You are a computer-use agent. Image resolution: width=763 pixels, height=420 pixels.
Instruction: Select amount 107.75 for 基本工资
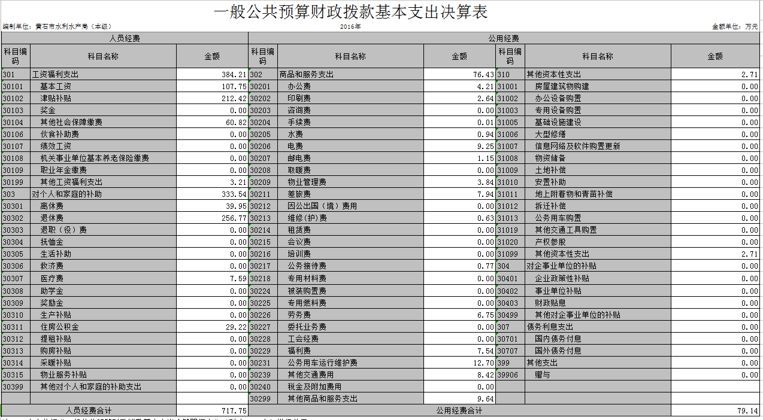click(x=212, y=87)
